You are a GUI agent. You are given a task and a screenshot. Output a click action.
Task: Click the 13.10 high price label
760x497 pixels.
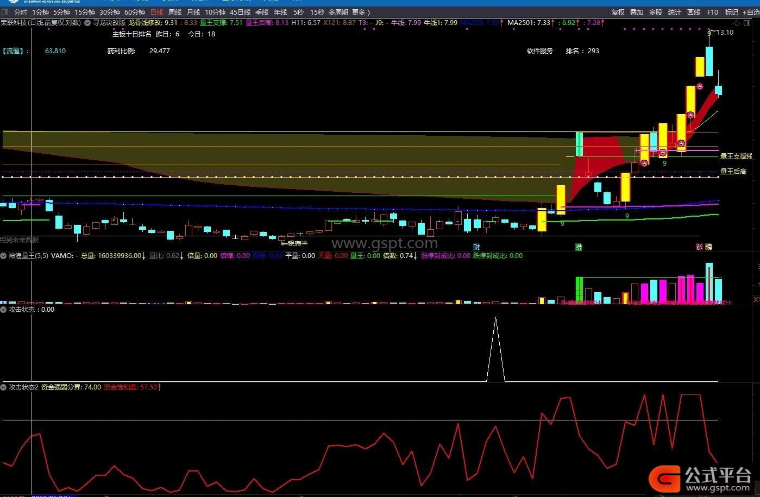(x=725, y=33)
